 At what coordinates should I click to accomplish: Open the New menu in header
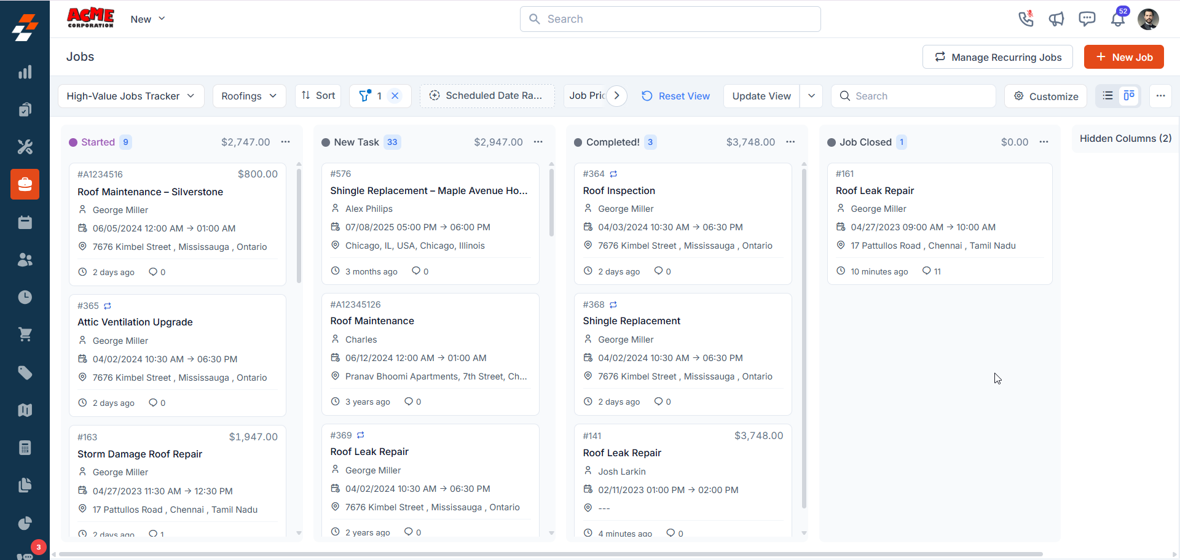(x=148, y=19)
